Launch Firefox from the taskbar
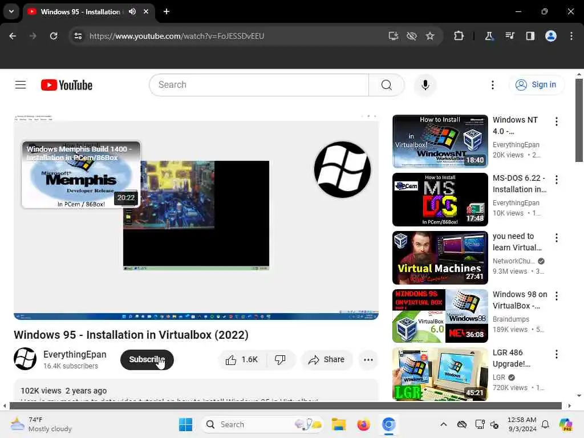The image size is (584, 438). pyautogui.click(x=363, y=424)
